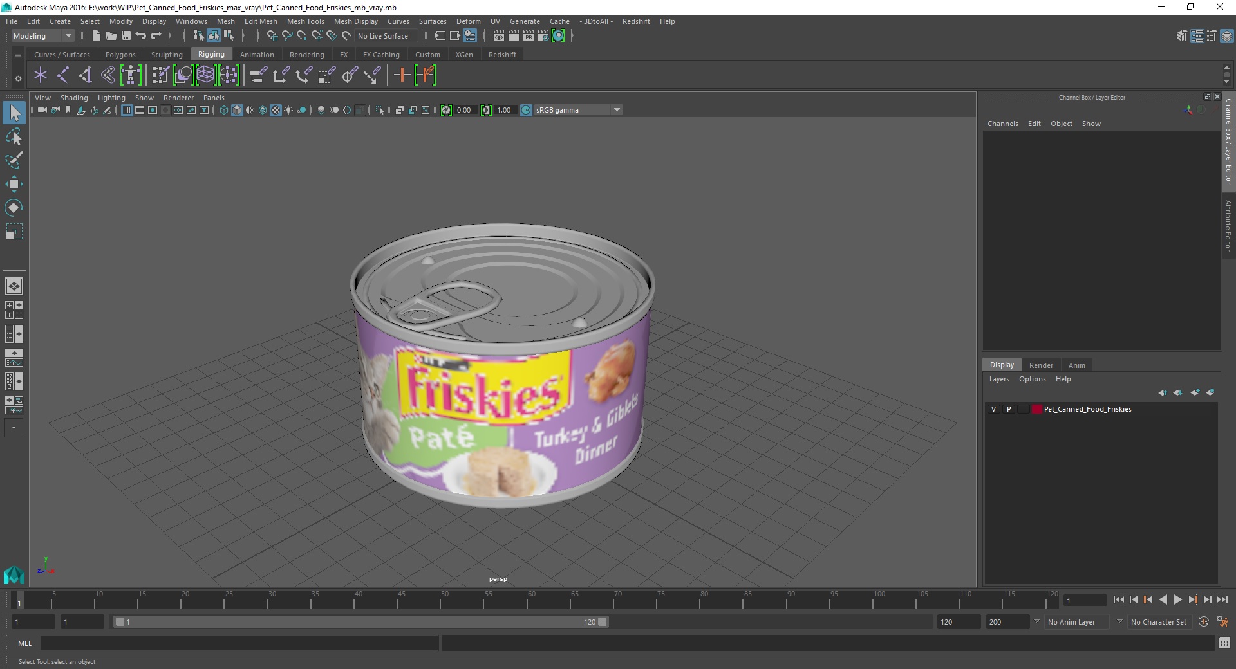Activate the Rotate tool
Screen dimensions: 1236x669
coord(14,208)
